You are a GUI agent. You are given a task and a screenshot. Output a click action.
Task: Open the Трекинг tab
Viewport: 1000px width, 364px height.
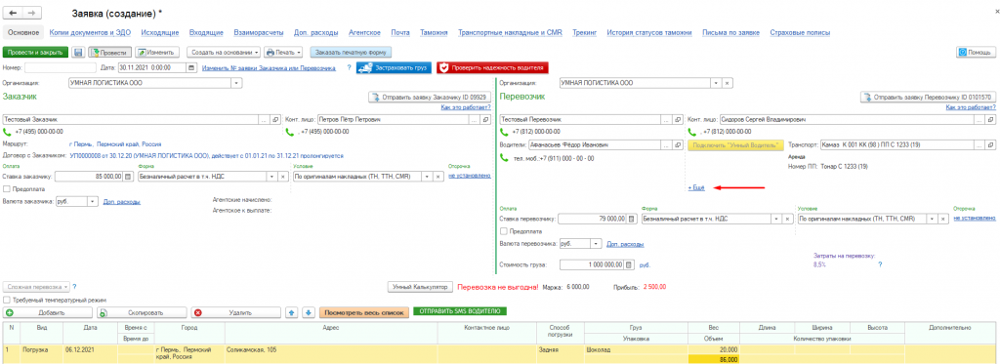point(584,32)
